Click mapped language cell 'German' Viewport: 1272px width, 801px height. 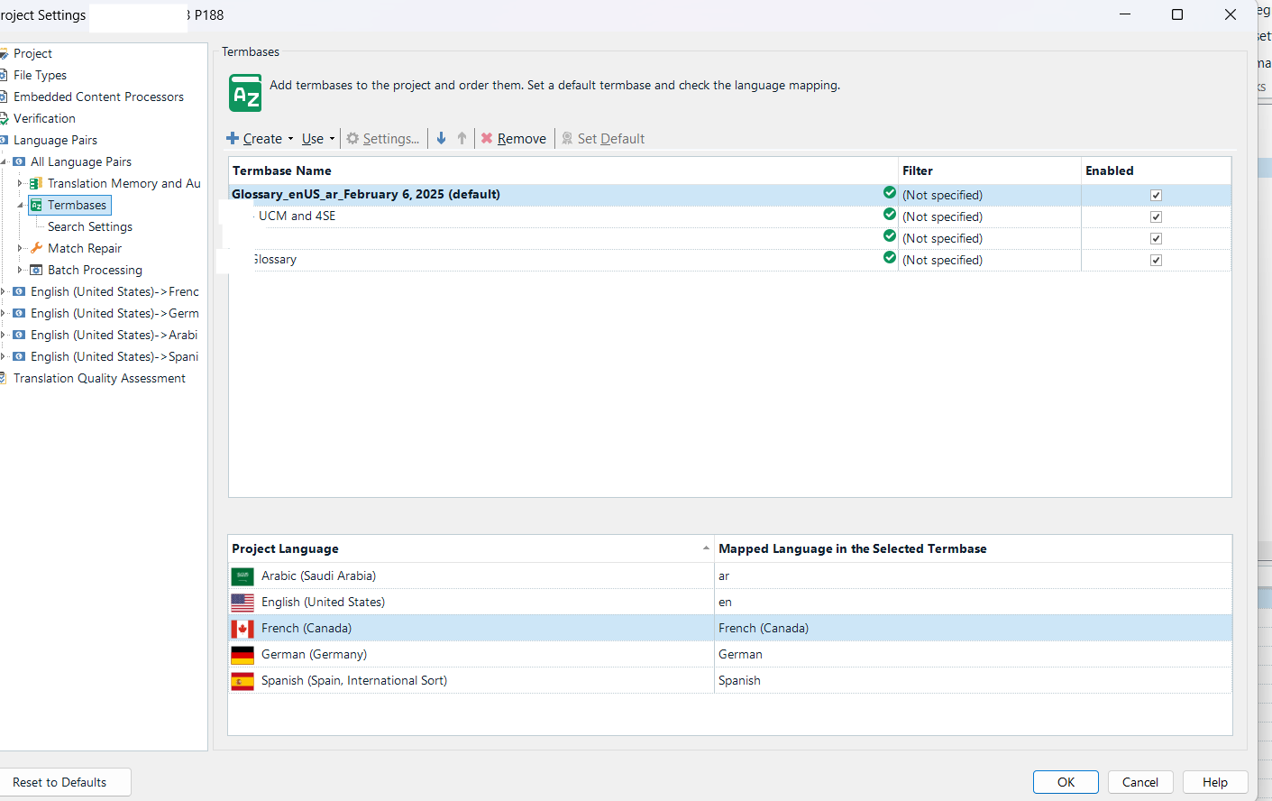tap(973, 654)
